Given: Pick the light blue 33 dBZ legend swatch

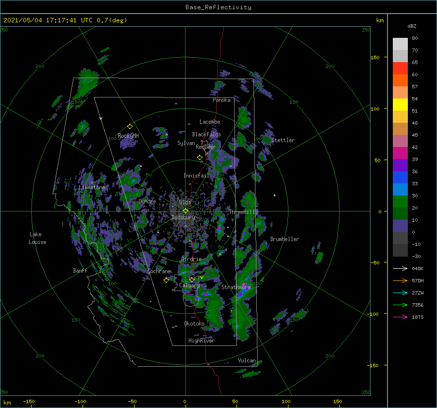Looking at the screenshot, I should coord(400,189).
